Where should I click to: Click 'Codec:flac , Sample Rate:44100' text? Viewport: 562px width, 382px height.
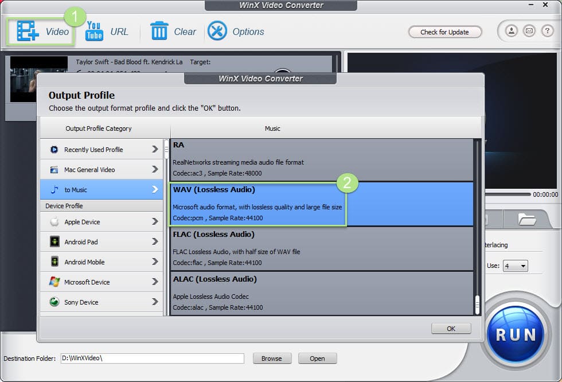217,263
